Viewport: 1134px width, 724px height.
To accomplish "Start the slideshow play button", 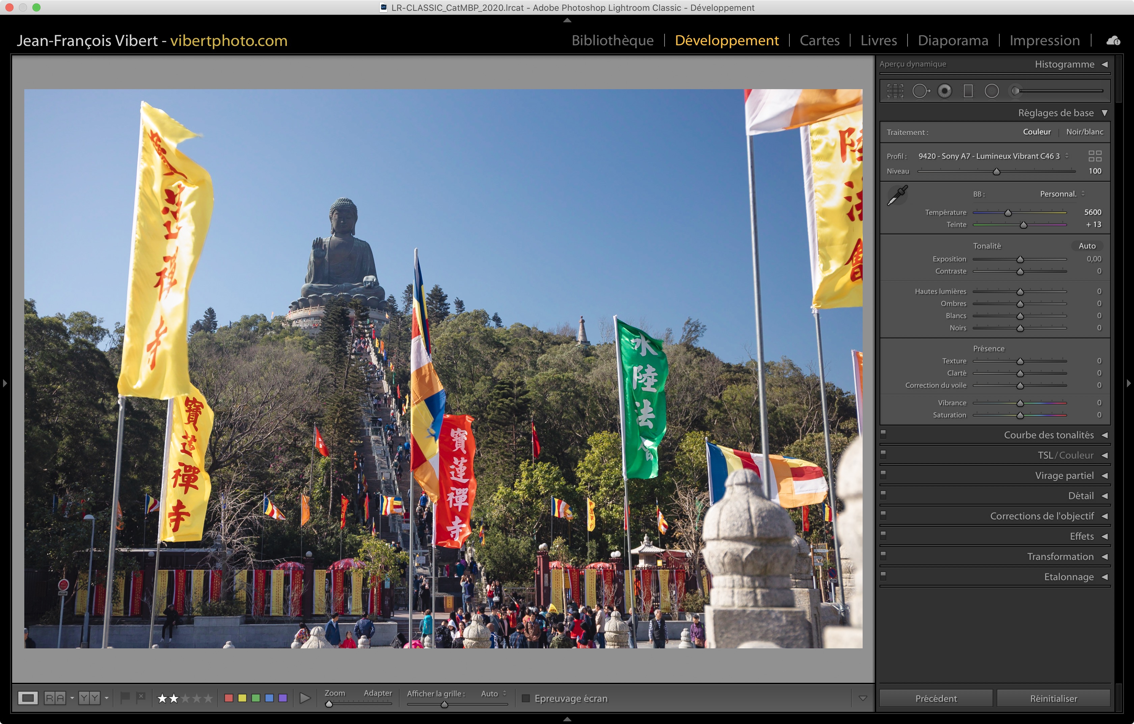I will 305,698.
